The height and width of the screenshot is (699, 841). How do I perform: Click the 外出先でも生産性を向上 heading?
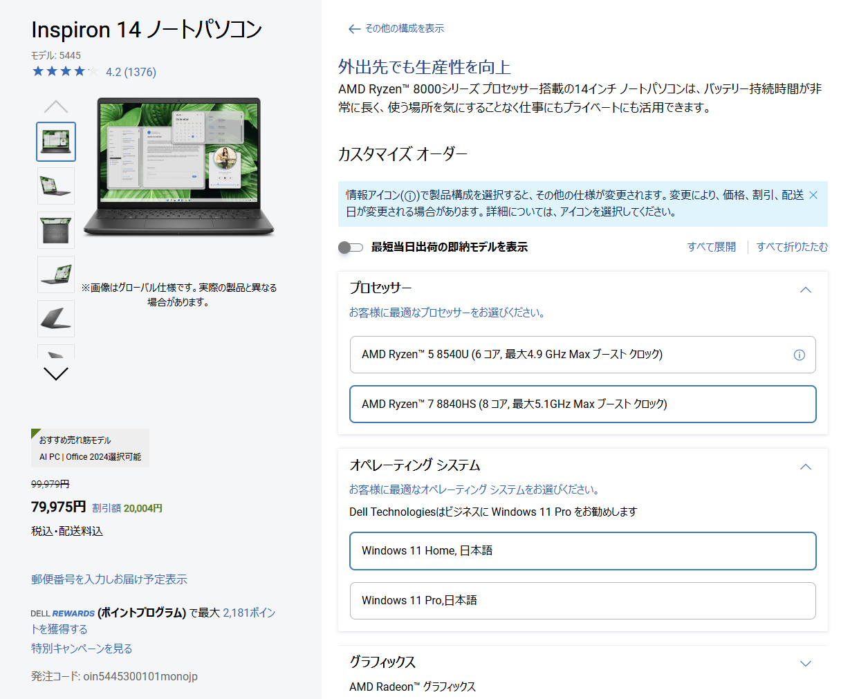coord(425,67)
